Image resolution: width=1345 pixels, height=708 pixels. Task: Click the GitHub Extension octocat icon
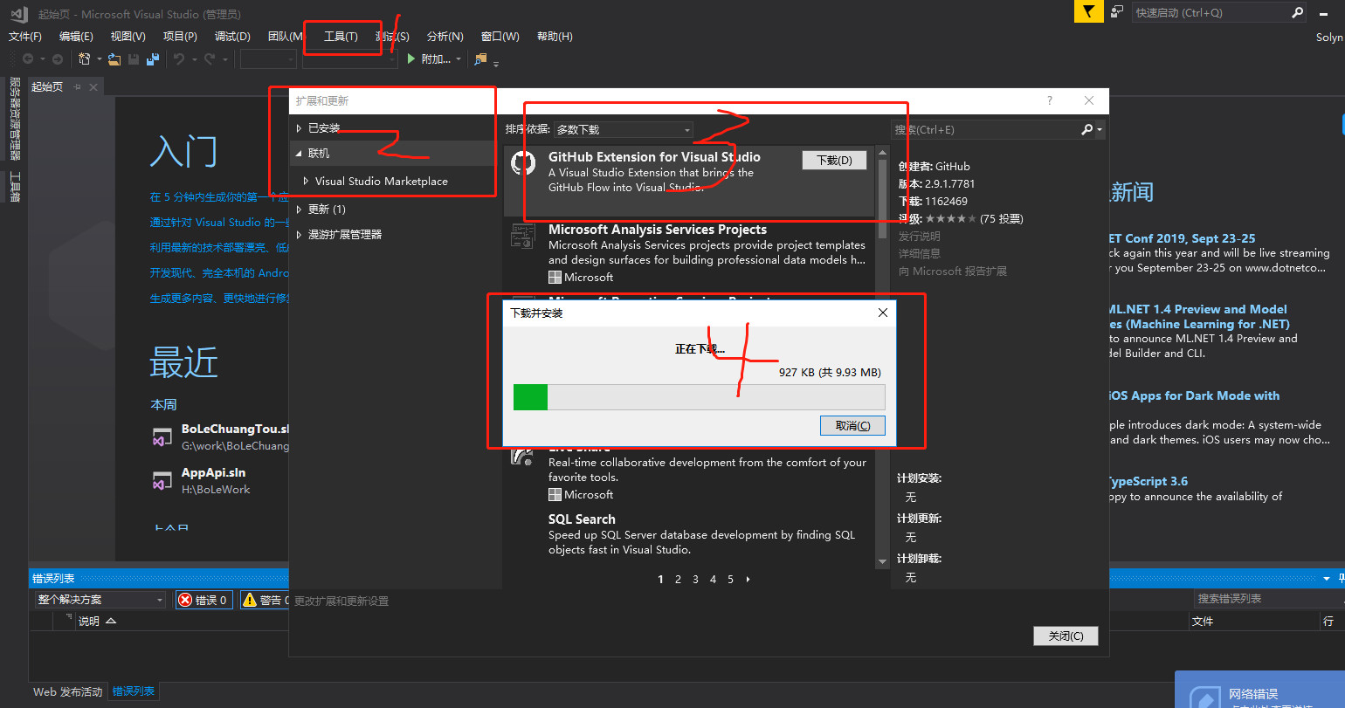(x=524, y=163)
